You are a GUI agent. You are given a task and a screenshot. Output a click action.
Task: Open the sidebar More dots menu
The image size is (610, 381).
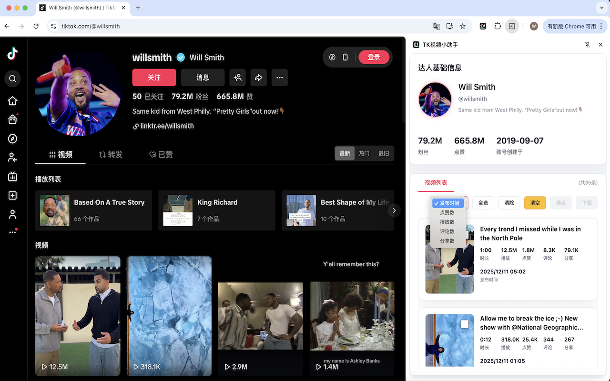click(13, 232)
